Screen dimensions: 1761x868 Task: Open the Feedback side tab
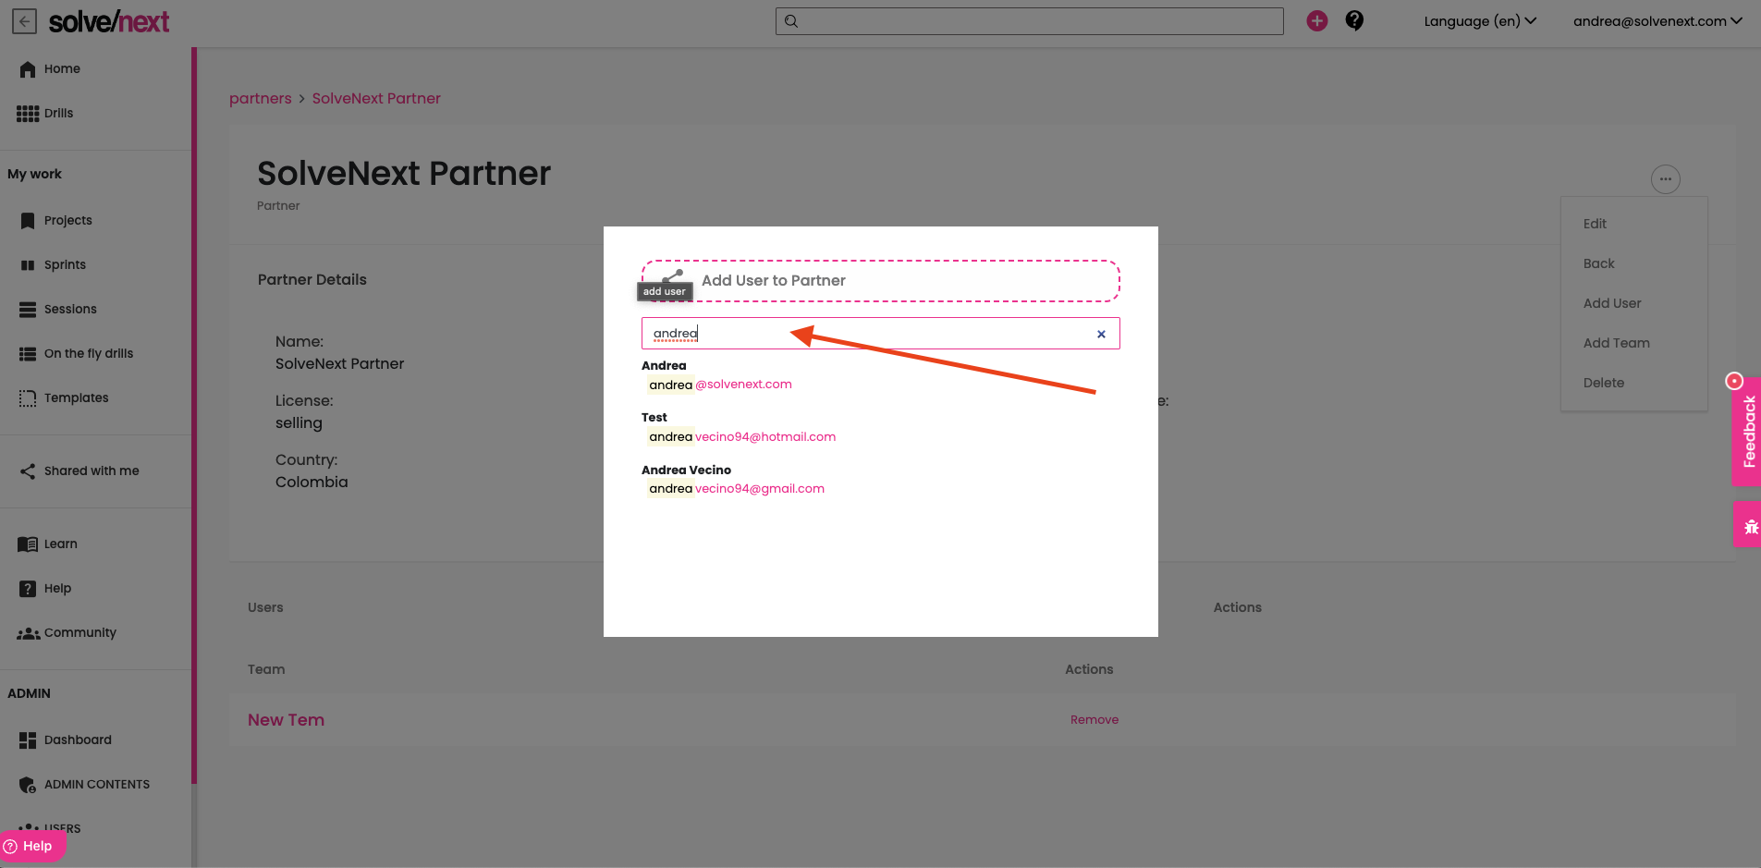(x=1746, y=431)
